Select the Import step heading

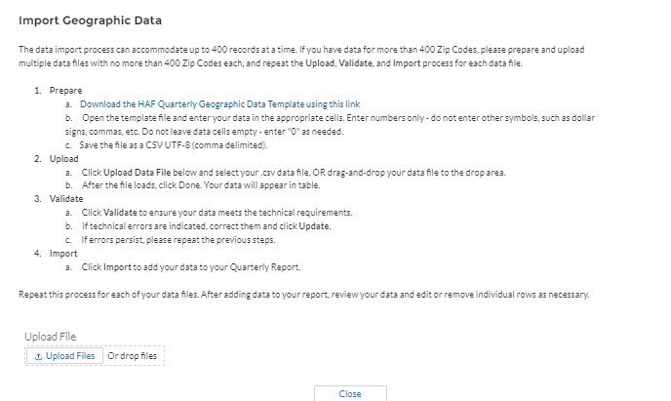[63, 252]
